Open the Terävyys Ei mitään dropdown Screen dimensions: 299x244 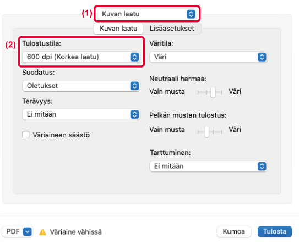(x=81, y=114)
